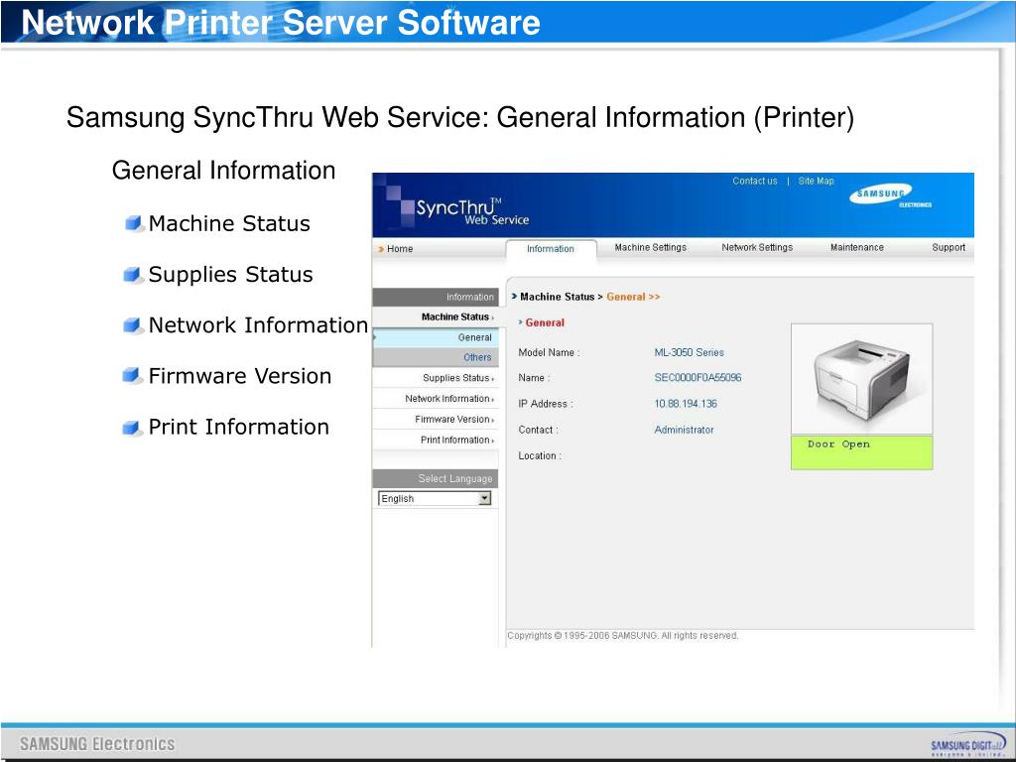Click the red General section heading

[545, 322]
